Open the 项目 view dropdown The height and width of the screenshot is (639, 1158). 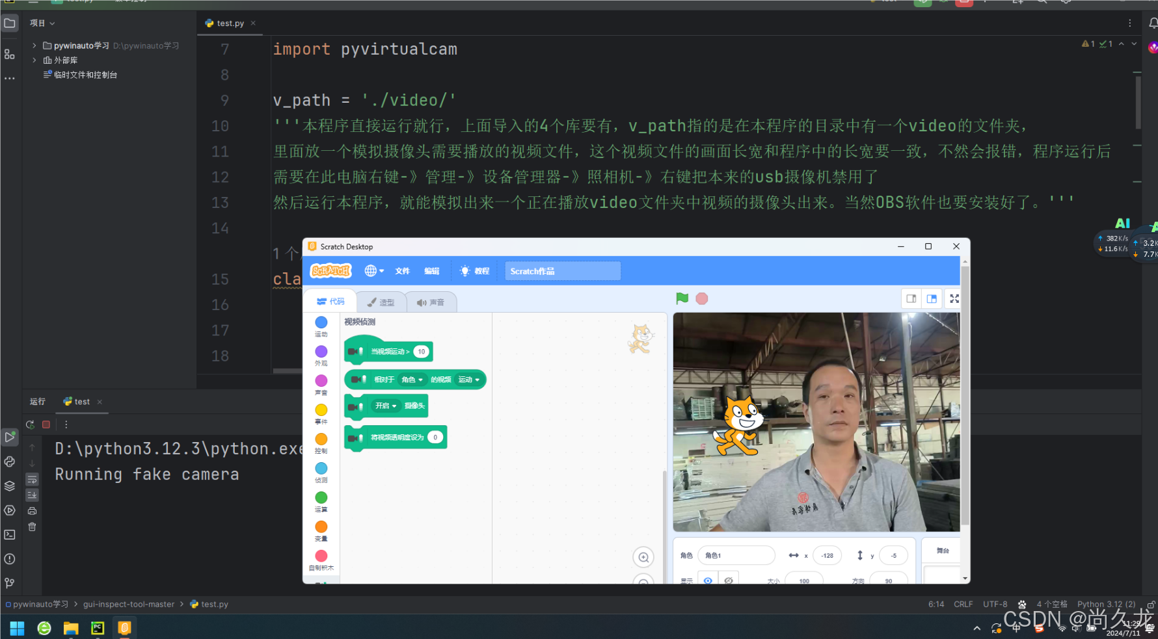42,23
